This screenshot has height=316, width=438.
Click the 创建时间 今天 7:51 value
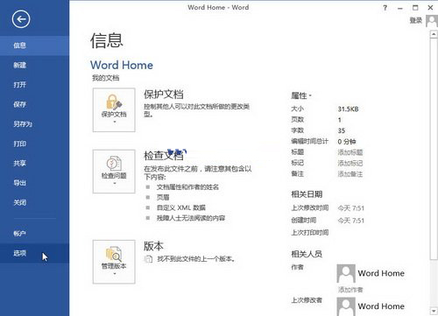pyautogui.click(x=351, y=221)
